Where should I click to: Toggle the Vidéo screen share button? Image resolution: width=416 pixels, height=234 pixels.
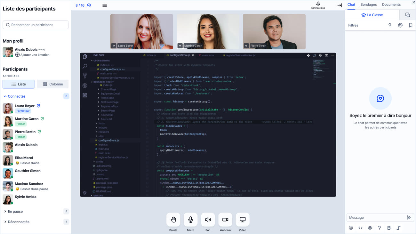click(x=243, y=220)
